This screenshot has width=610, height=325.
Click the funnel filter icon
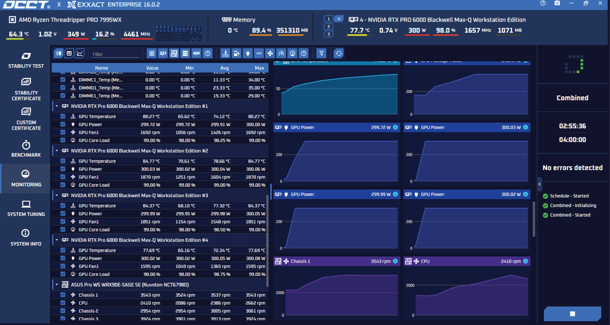coord(321,53)
